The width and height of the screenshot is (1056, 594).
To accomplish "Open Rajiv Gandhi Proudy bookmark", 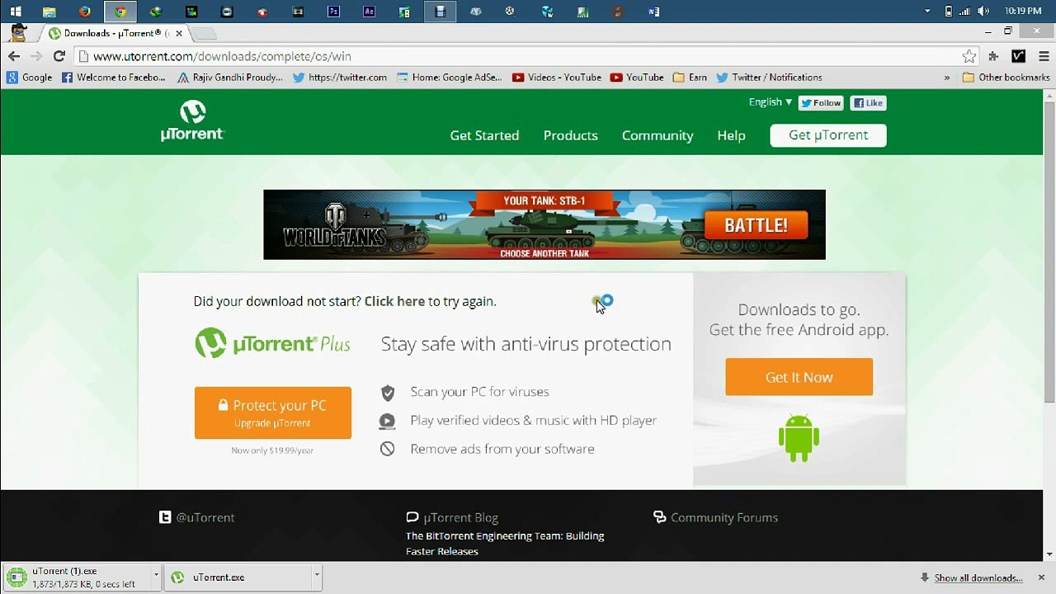I will (x=230, y=78).
